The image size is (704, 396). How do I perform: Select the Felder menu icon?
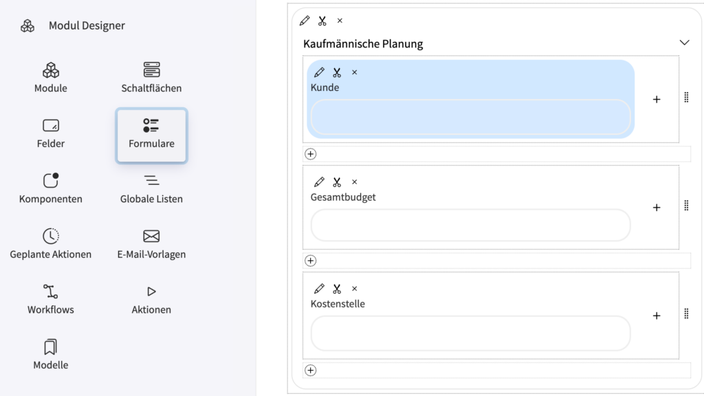click(x=51, y=125)
